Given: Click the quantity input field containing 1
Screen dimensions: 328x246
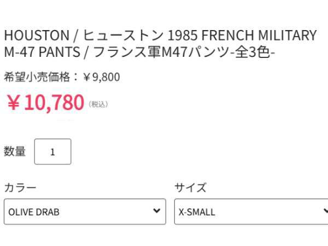Looking at the screenshot, I should click(x=52, y=152).
